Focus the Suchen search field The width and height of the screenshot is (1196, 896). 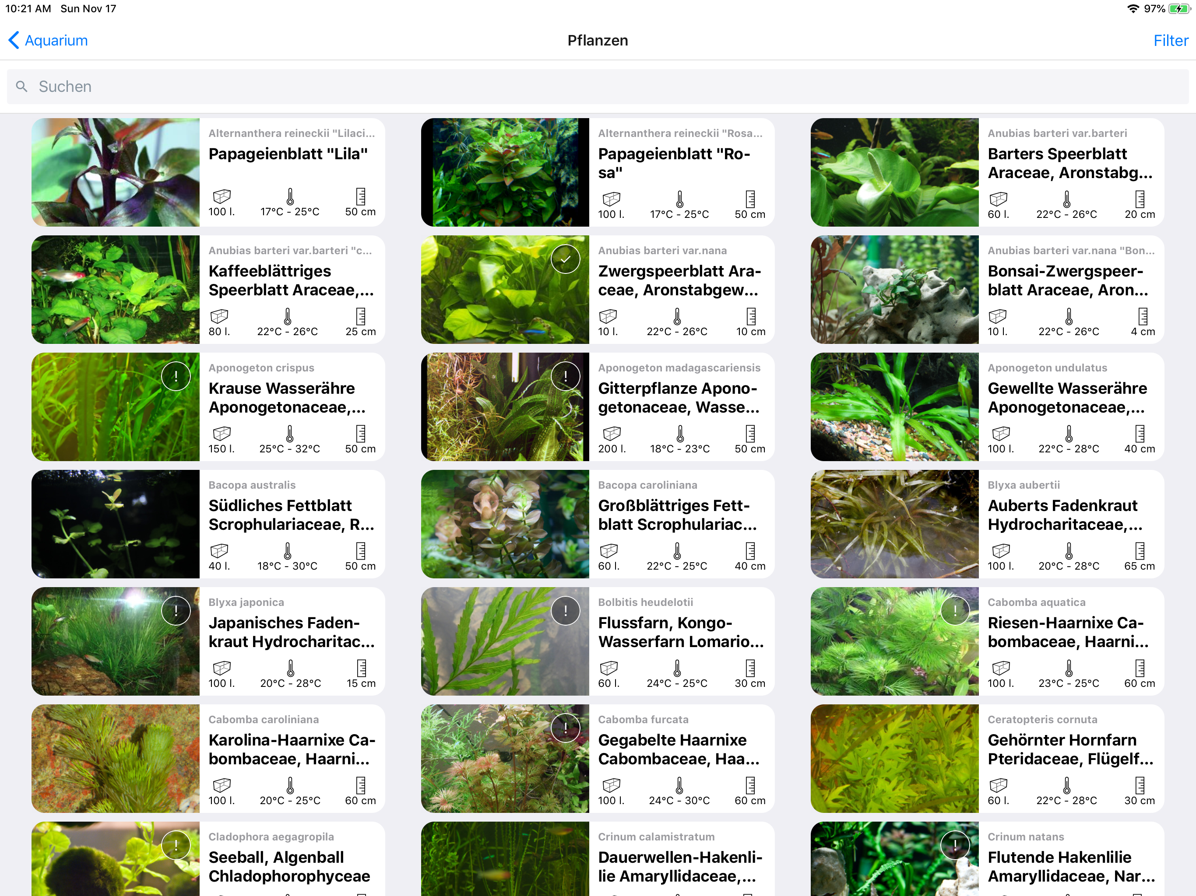(598, 87)
